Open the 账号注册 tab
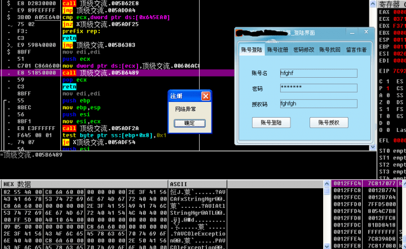Image resolution: width=406 pixels, height=249 pixels. (x=277, y=50)
